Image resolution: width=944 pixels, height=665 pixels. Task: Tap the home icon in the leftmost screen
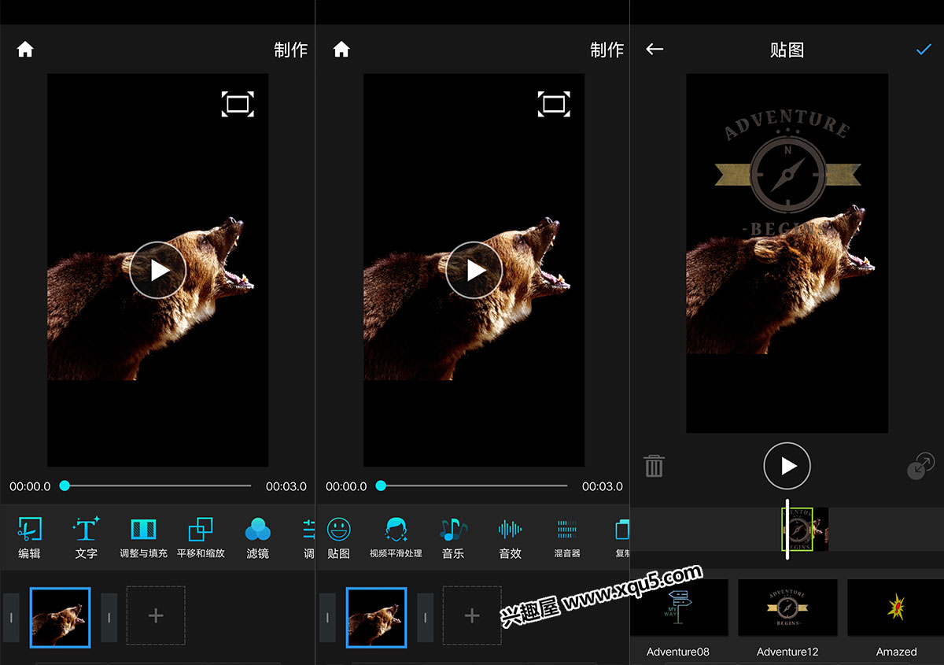pyautogui.click(x=25, y=50)
